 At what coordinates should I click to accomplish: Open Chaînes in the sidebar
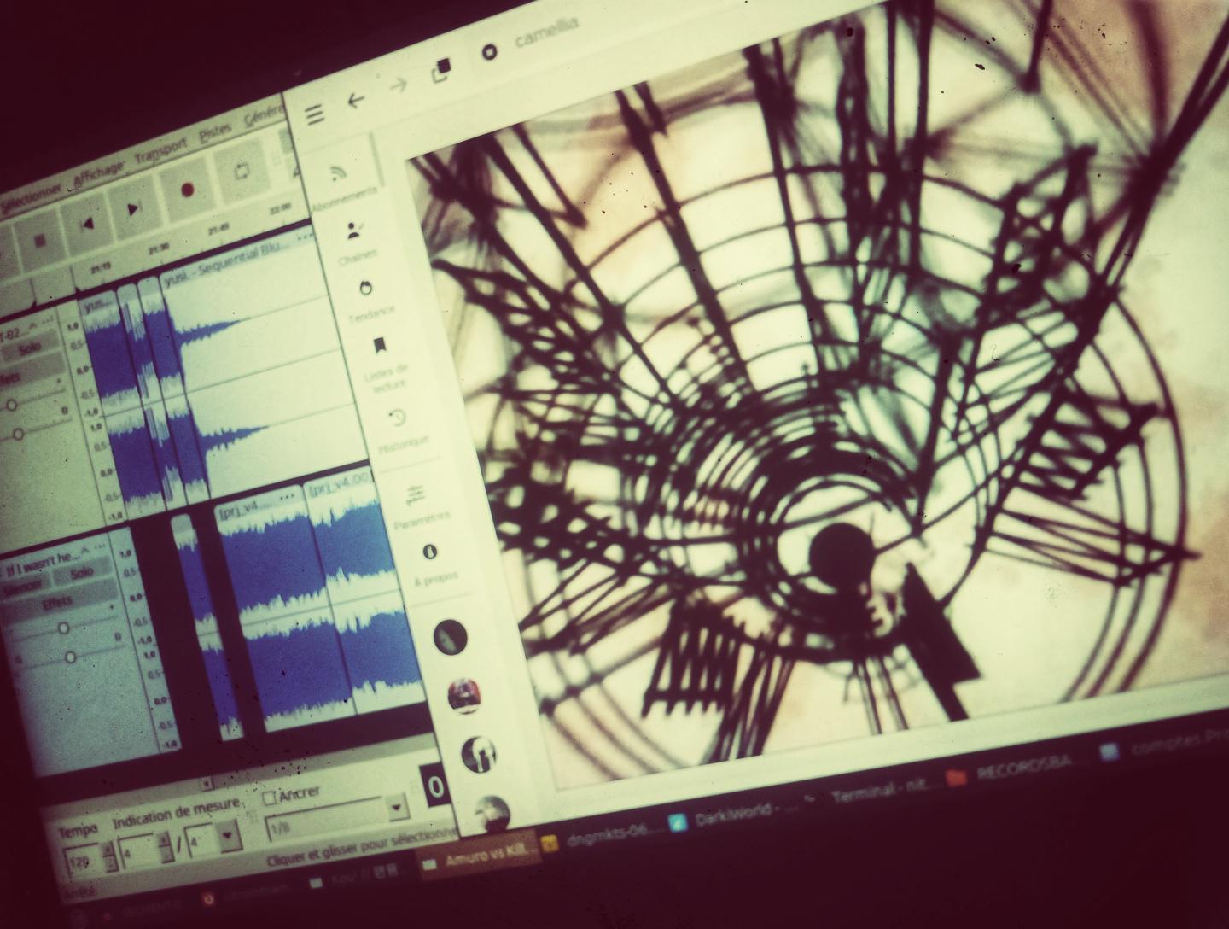coord(352,231)
